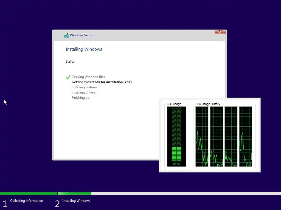The height and width of the screenshot is (210, 281).
Task: Click the first CPU usage history graph
Action: tap(202, 136)
